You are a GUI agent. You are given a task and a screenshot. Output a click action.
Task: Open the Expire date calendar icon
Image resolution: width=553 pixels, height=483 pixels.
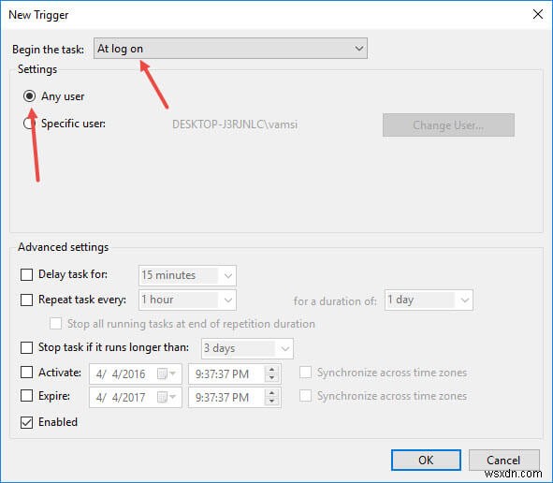point(167,397)
